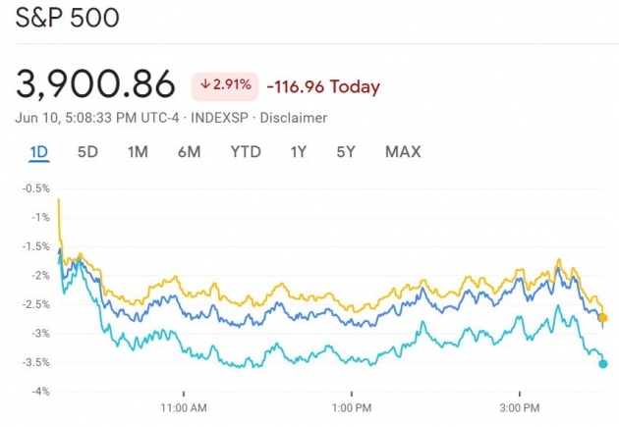Click the teal end-point dot on chart
This screenshot has height=427, width=619.
click(x=602, y=364)
